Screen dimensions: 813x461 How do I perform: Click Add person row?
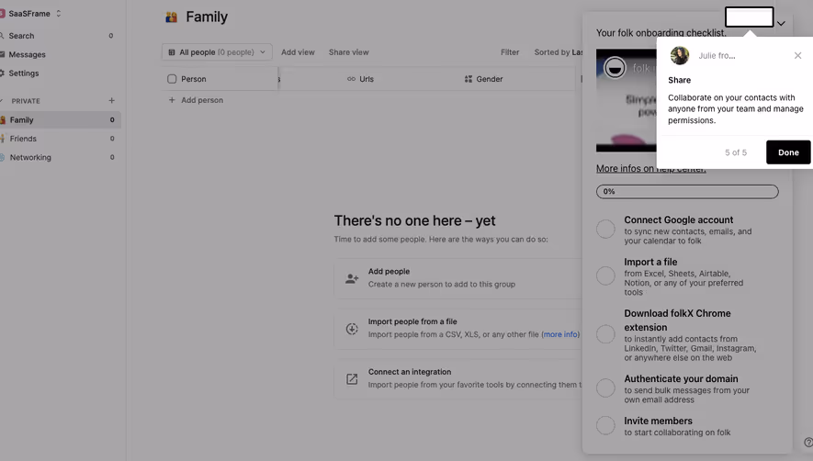coord(196,100)
